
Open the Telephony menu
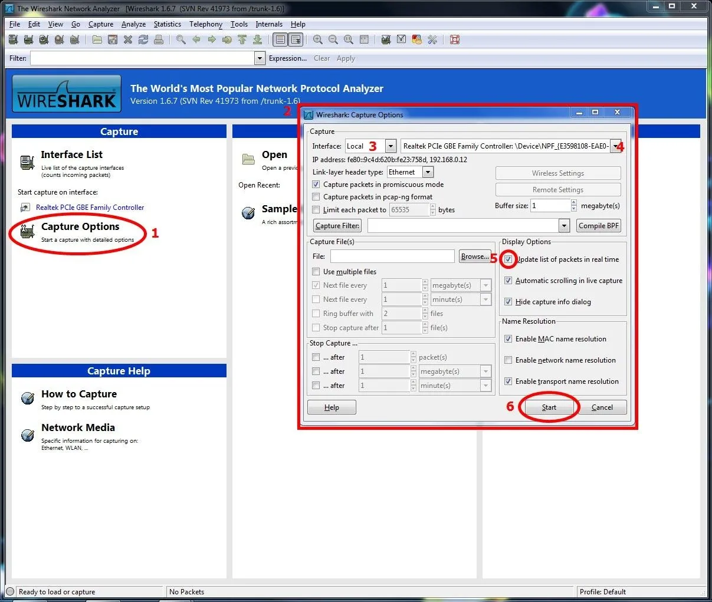[x=206, y=24]
